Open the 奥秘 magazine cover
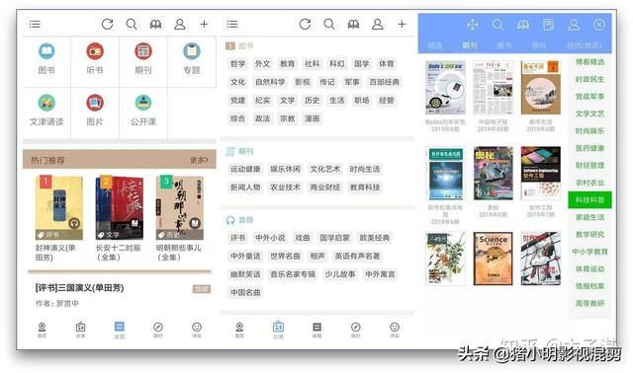The height and width of the screenshot is (373, 633). coord(493,174)
